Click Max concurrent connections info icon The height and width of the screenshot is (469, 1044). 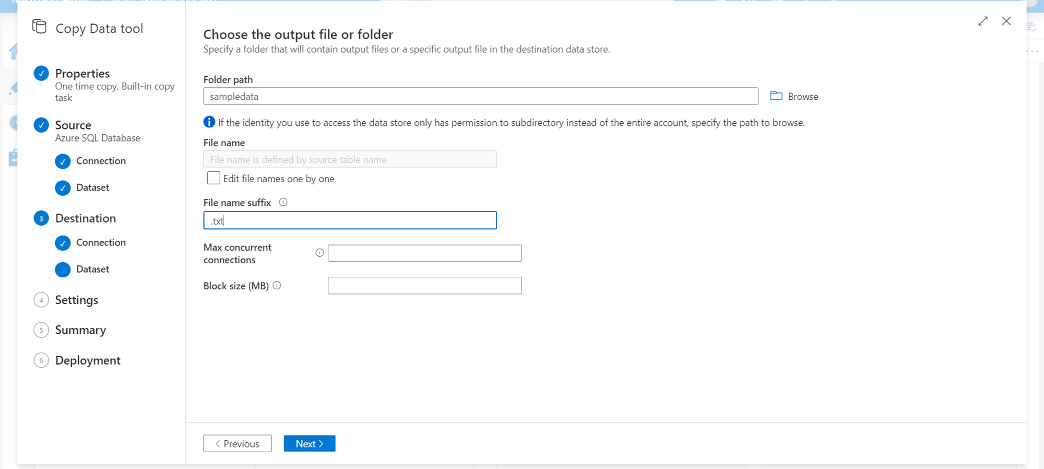[x=319, y=253]
